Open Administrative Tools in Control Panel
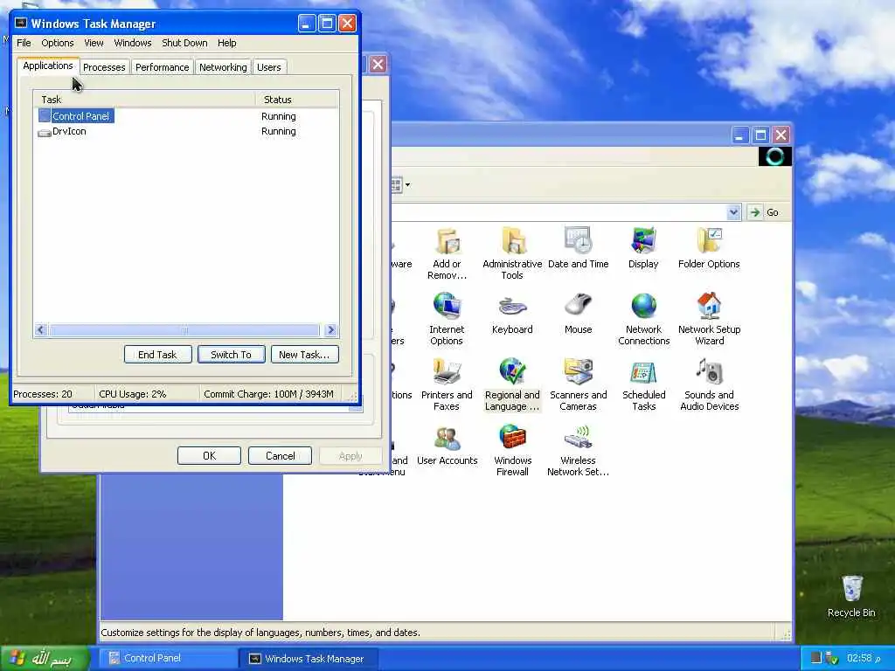 512,252
